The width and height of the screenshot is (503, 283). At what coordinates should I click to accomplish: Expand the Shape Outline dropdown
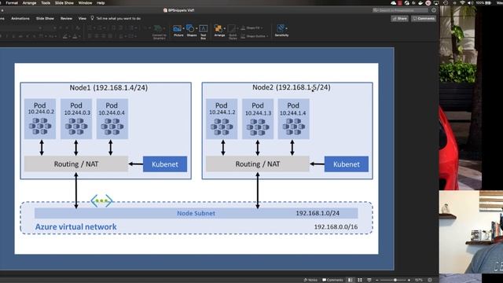(x=267, y=36)
